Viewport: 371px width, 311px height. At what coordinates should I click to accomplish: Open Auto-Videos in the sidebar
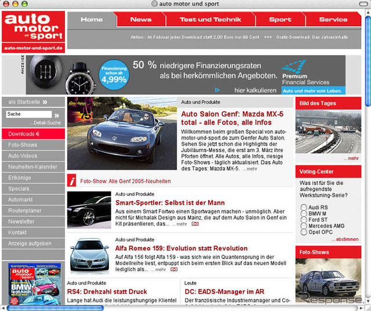coord(34,156)
